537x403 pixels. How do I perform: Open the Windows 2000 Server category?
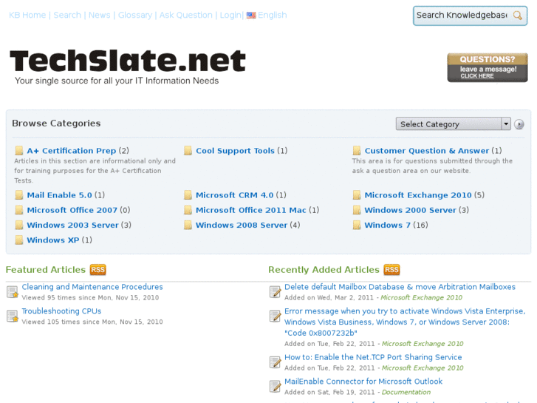tap(410, 210)
